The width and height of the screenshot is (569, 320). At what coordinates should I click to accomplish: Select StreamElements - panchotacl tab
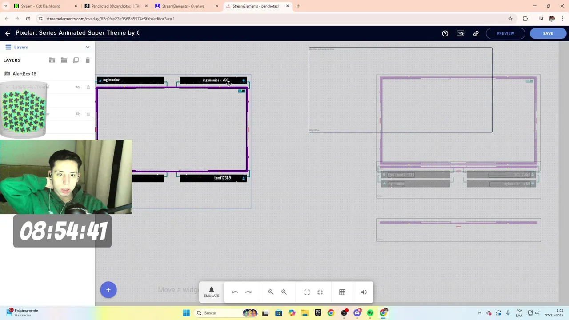coord(258,6)
